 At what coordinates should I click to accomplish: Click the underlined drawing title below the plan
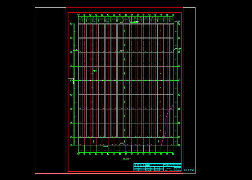(x=127, y=158)
